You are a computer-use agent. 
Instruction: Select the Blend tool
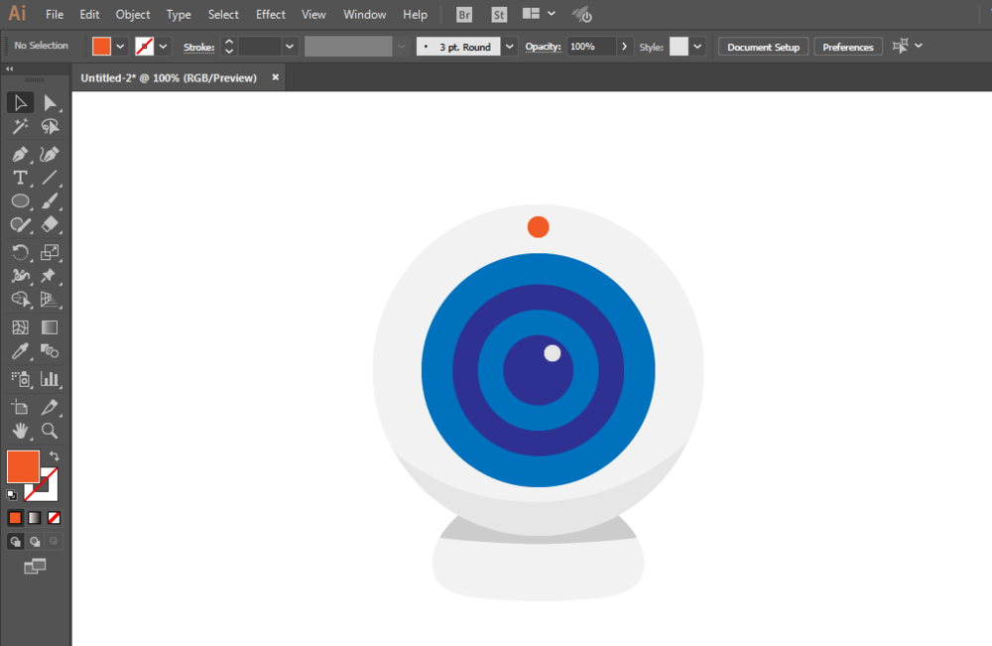coord(50,351)
